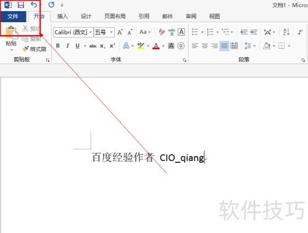Open the Borders dropdown arrow

pyautogui.click(x=289, y=46)
